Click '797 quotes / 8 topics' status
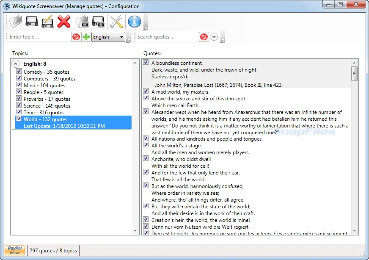This screenshot has width=369, height=260. pos(53,251)
